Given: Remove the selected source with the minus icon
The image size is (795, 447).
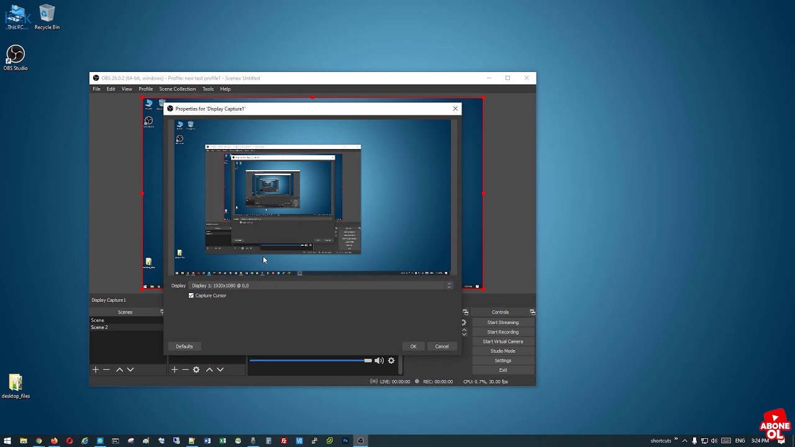Looking at the screenshot, I should (x=185, y=369).
